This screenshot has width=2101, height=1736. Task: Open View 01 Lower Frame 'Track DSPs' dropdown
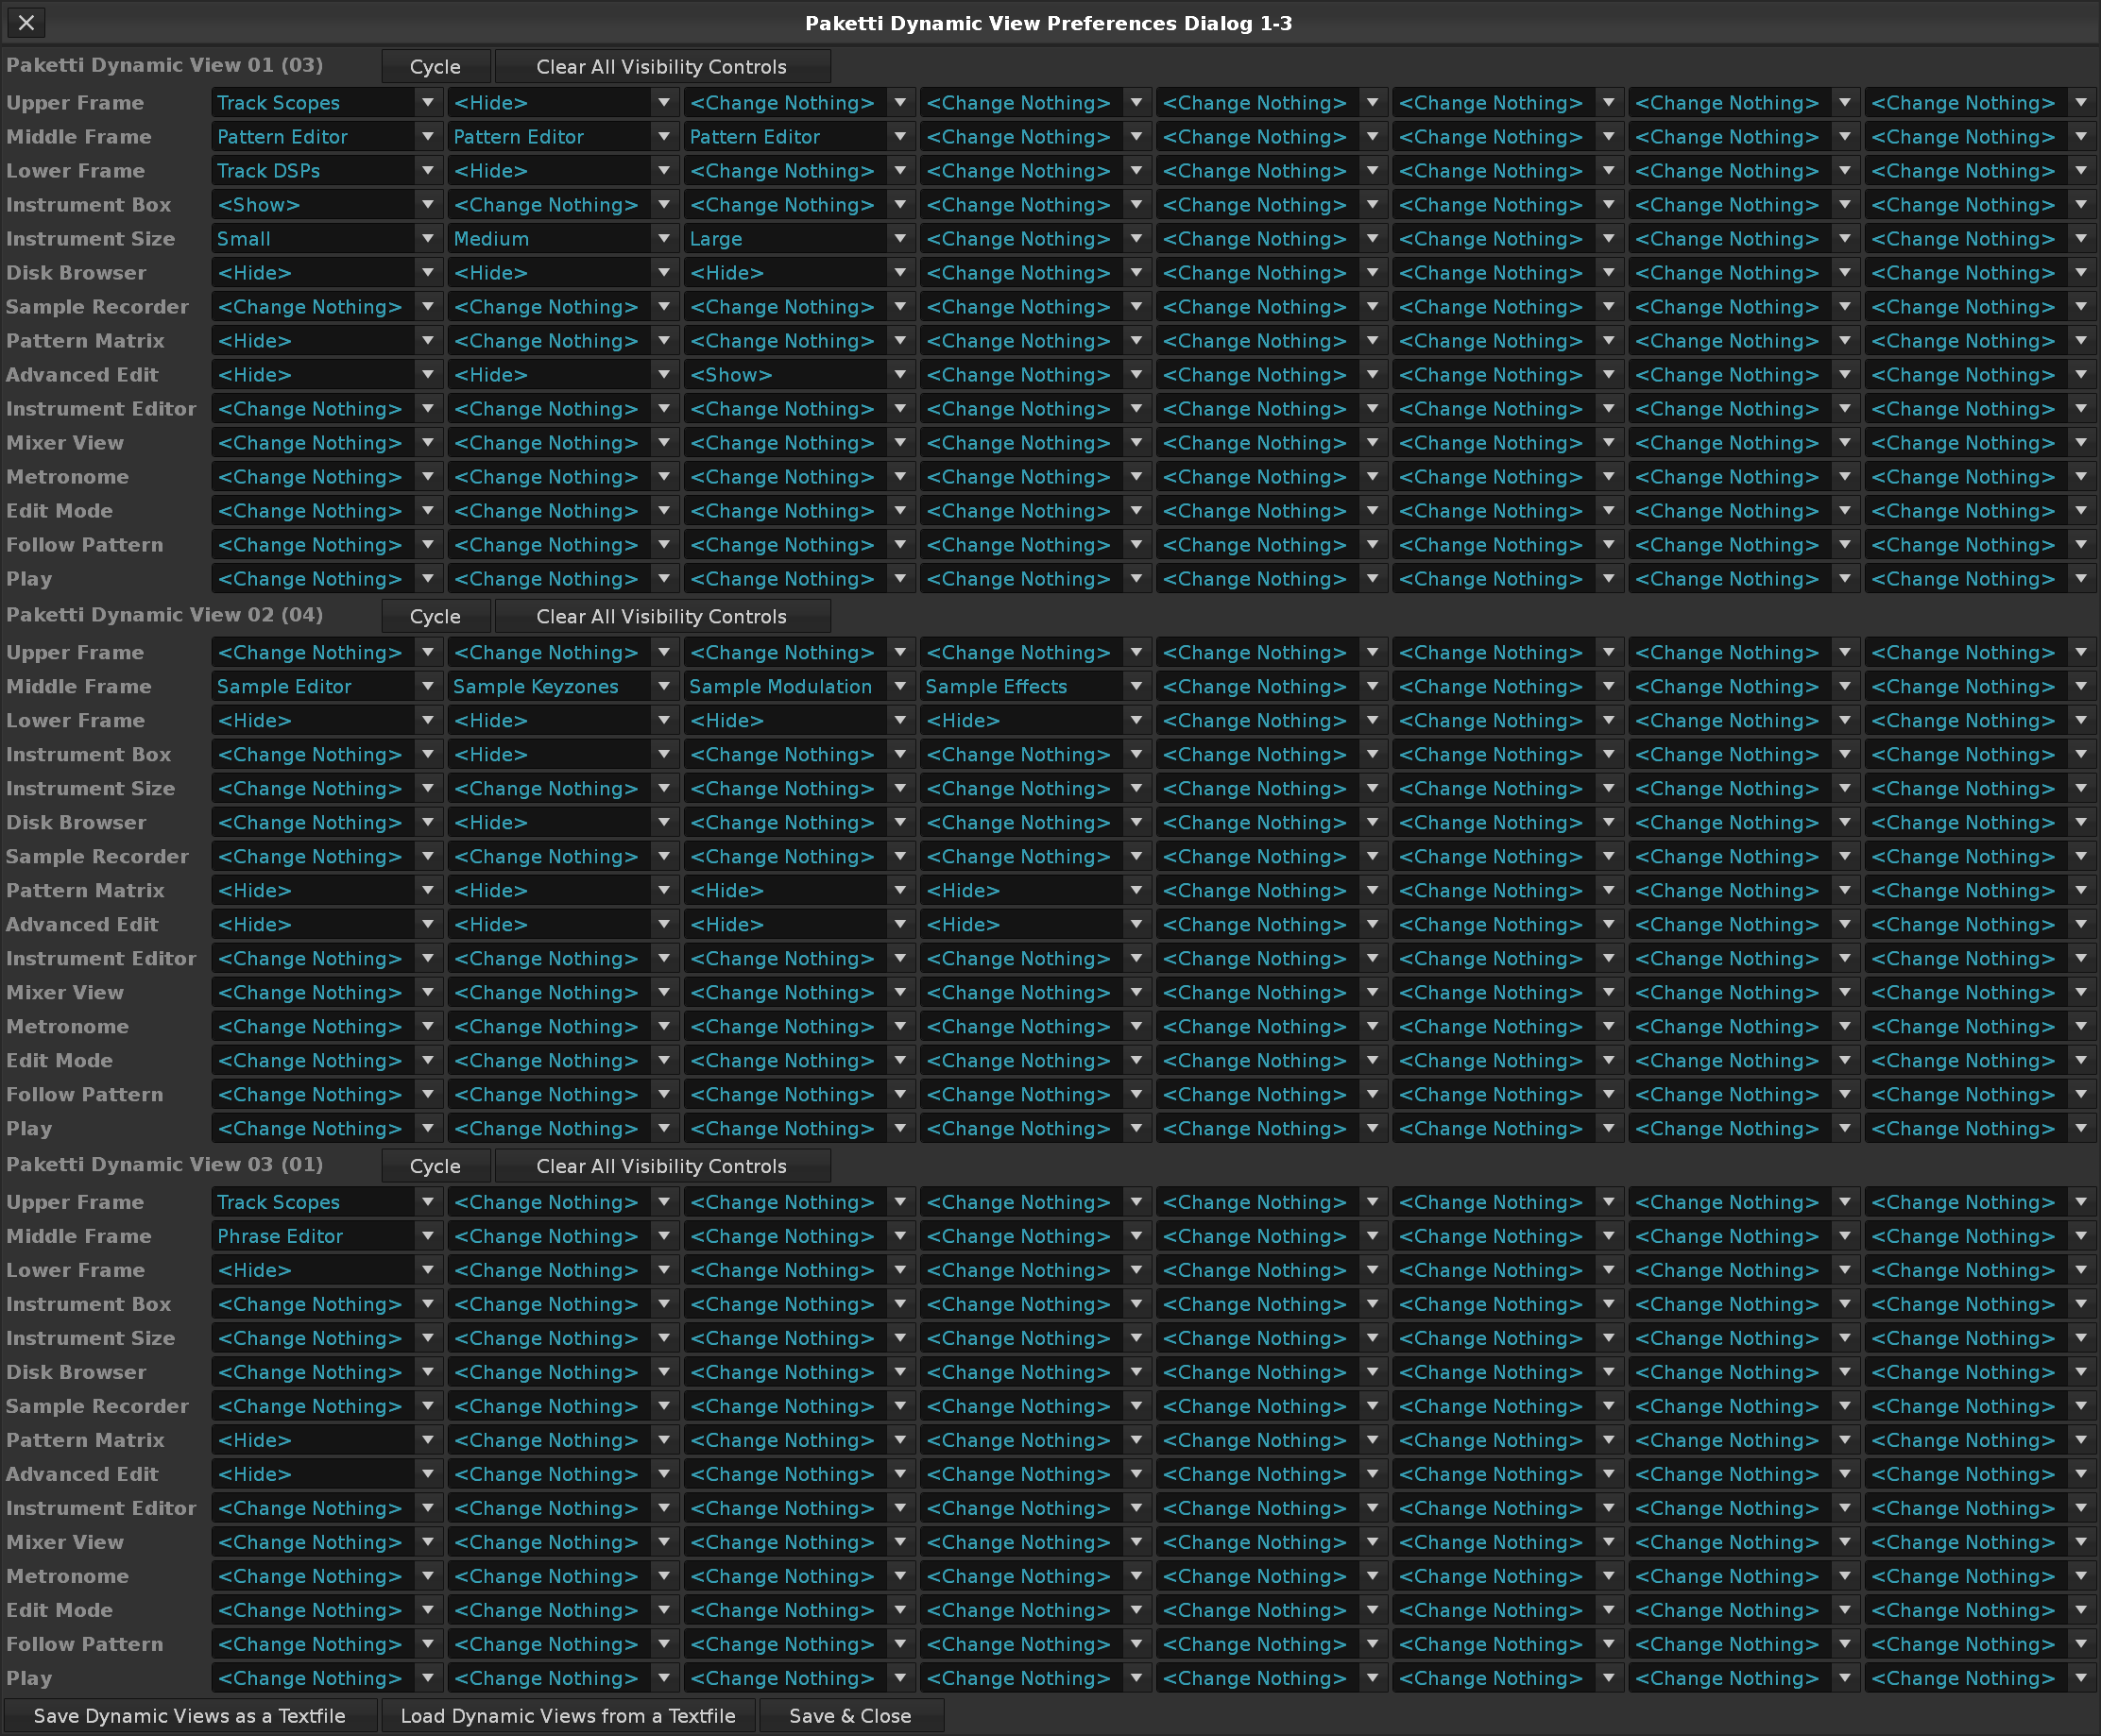coord(327,171)
